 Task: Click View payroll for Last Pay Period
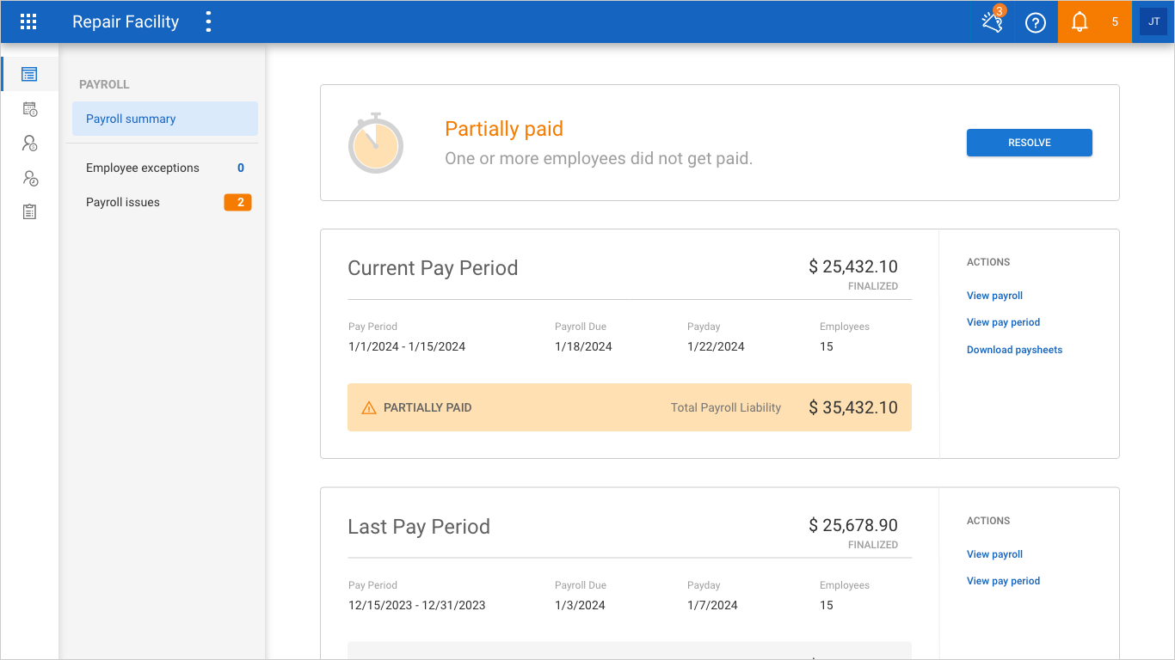point(994,554)
